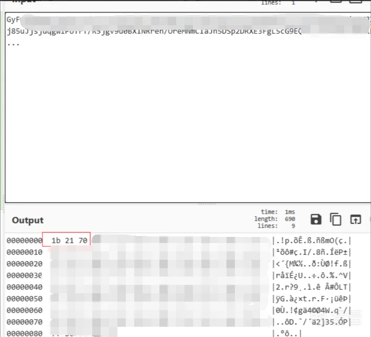Click hex offset 00000080
371x337 pixels.
click(x=24, y=333)
